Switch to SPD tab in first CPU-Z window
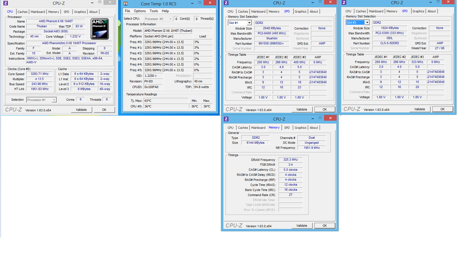This screenshot has width=472, height=254. point(66,12)
